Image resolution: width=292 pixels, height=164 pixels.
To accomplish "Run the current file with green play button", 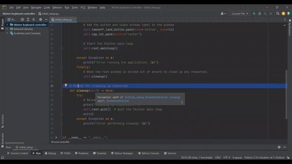I will click(x=254, y=14).
